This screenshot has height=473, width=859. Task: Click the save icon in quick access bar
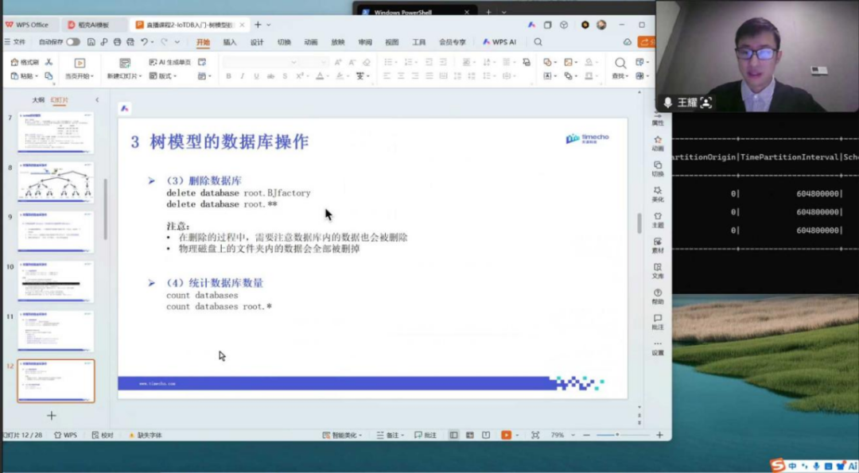tap(91, 42)
